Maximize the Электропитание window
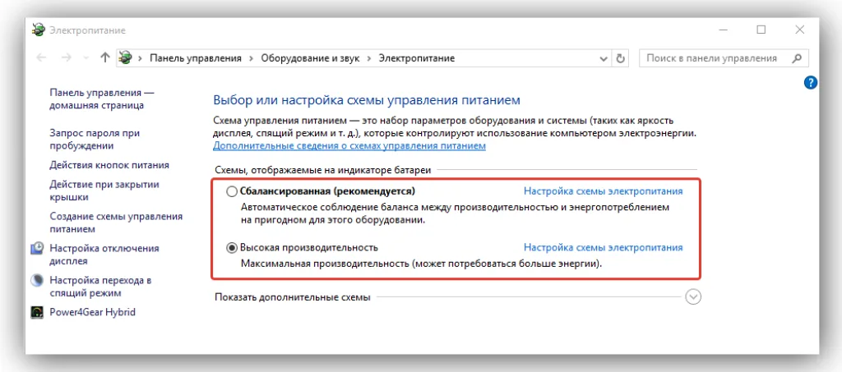Image resolution: width=842 pixels, height=372 pixels. [x=761, y=30]
